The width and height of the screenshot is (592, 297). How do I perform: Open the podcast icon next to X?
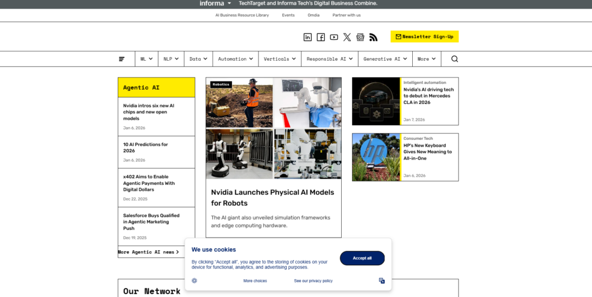[360, 37]
